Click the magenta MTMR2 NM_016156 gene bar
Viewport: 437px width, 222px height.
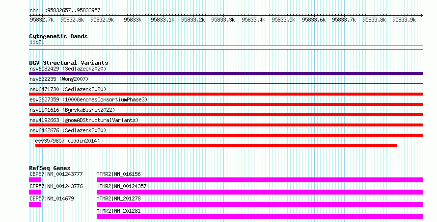point(260,180)
